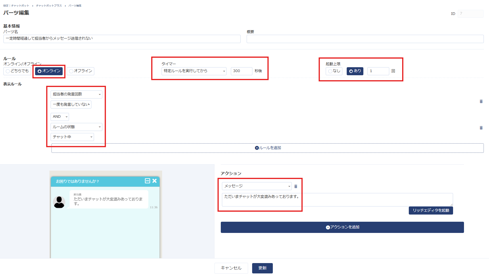Viewport: 489px width, 276px height.
Task: Click the operator avatar in chat preview
Action: [x=59, y=202]
